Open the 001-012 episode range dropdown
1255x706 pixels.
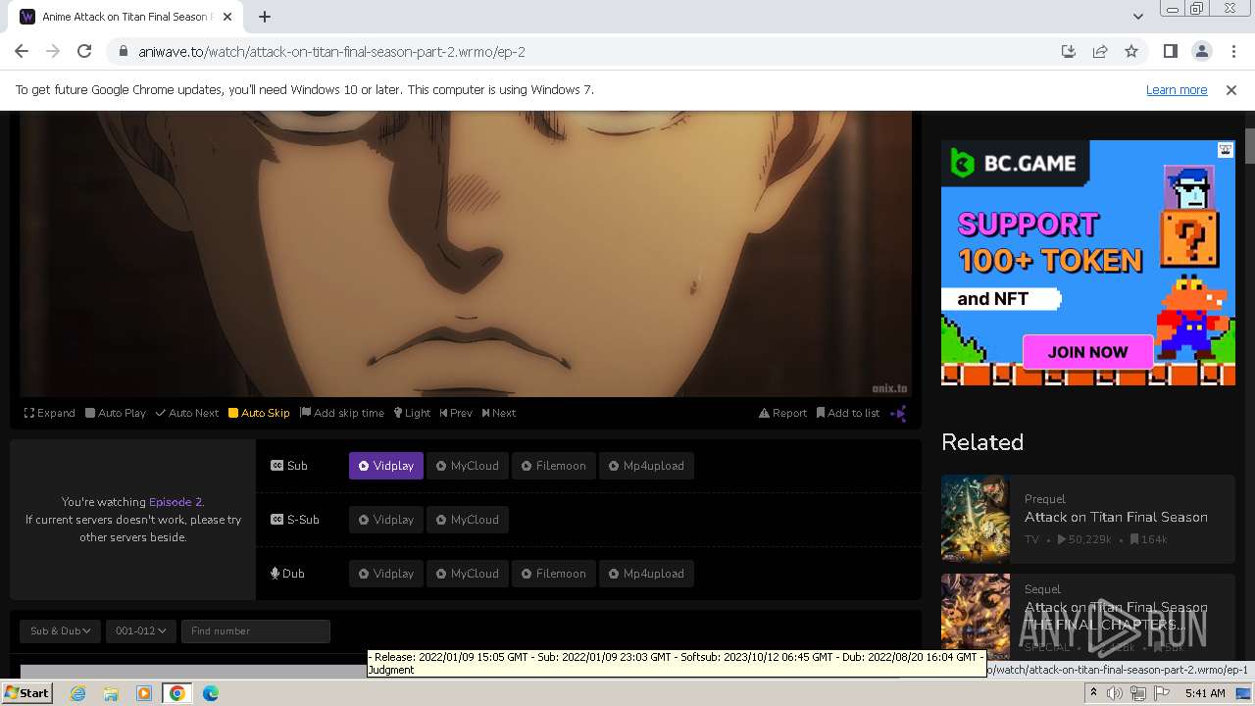coord(141,630)
